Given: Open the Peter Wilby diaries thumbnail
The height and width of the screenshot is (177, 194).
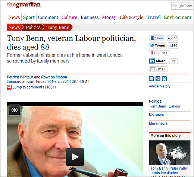Looking at the screenshot, I should [x=170, y=152].
